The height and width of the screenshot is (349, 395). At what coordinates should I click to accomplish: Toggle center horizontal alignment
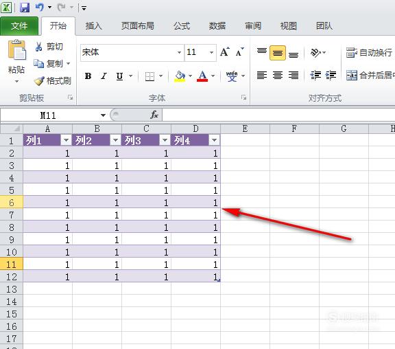[278, 75]
